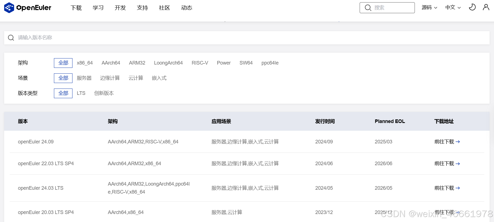Click the 版本 column header
Viewport: 494px width, 222px height.
point(23,121)
